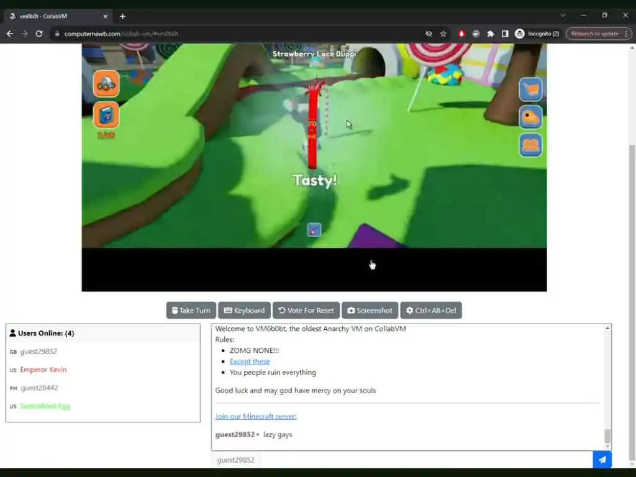Select user Emperor Kevin
The image size is (636, 477).
(x=43, y=370)
